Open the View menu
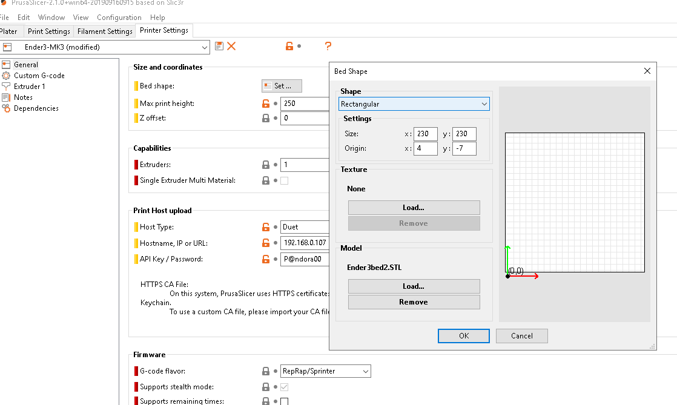Screen dimensions: 677x405 81,18
